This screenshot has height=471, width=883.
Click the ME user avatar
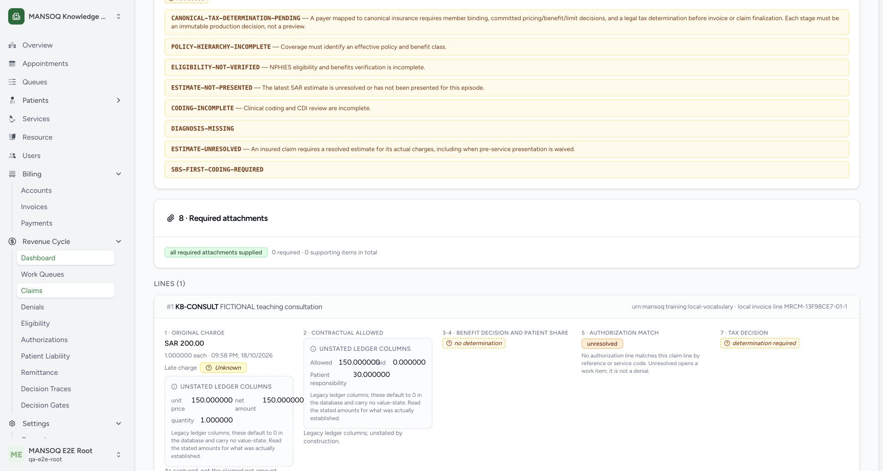16,455
